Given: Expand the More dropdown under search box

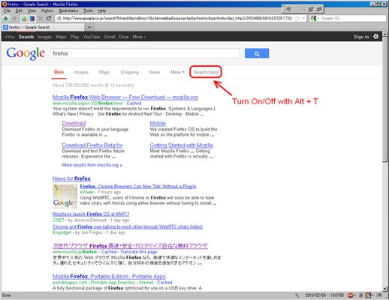Looking at the screenshot, I should click(177, 72).
